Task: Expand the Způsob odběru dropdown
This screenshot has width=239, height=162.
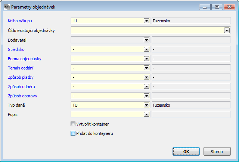Action: pyautogui.click(x=146, y=87)
